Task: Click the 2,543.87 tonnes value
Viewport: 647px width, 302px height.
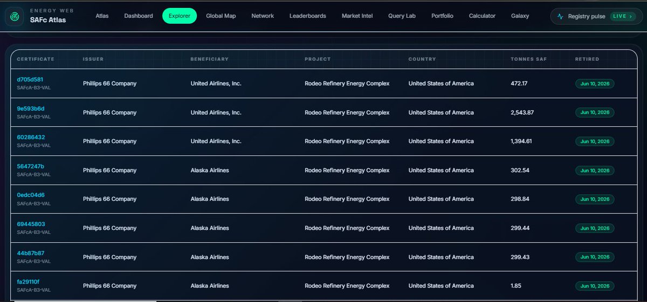Action: click(x=522, y=113)
